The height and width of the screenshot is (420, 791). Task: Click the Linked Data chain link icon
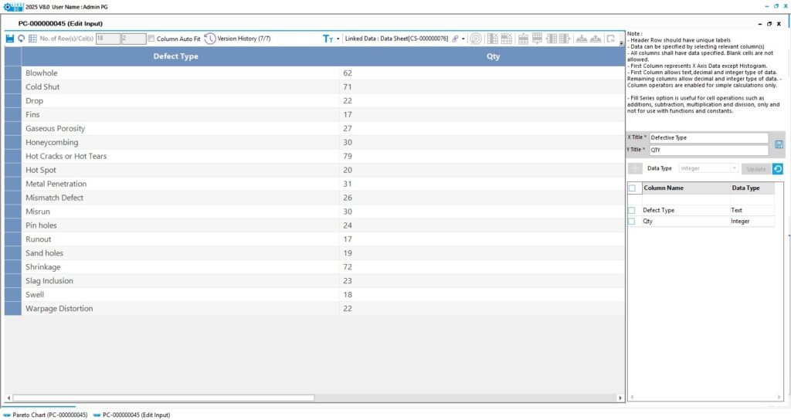455,39
